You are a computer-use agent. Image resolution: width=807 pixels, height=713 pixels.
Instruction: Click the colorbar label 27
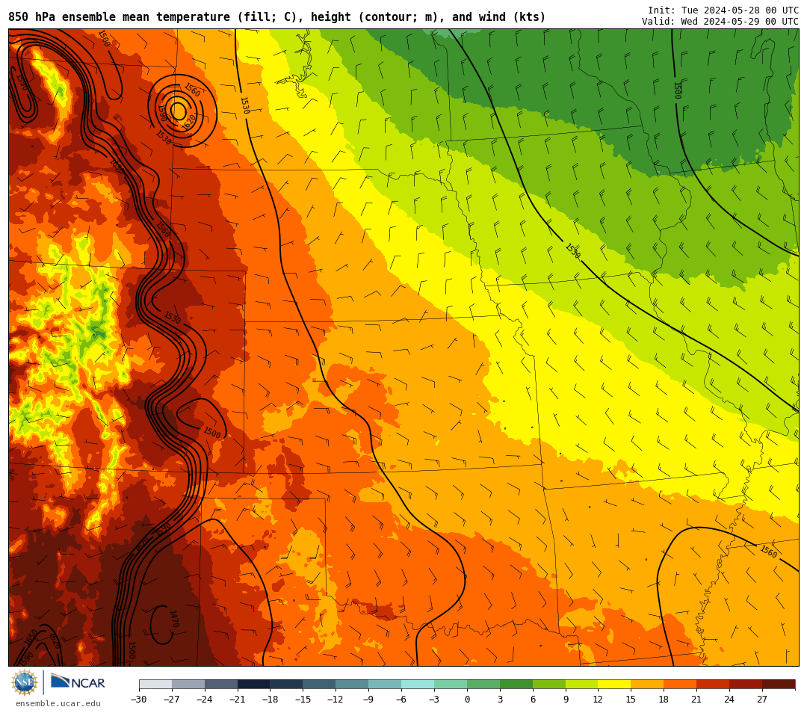[762, 699]
